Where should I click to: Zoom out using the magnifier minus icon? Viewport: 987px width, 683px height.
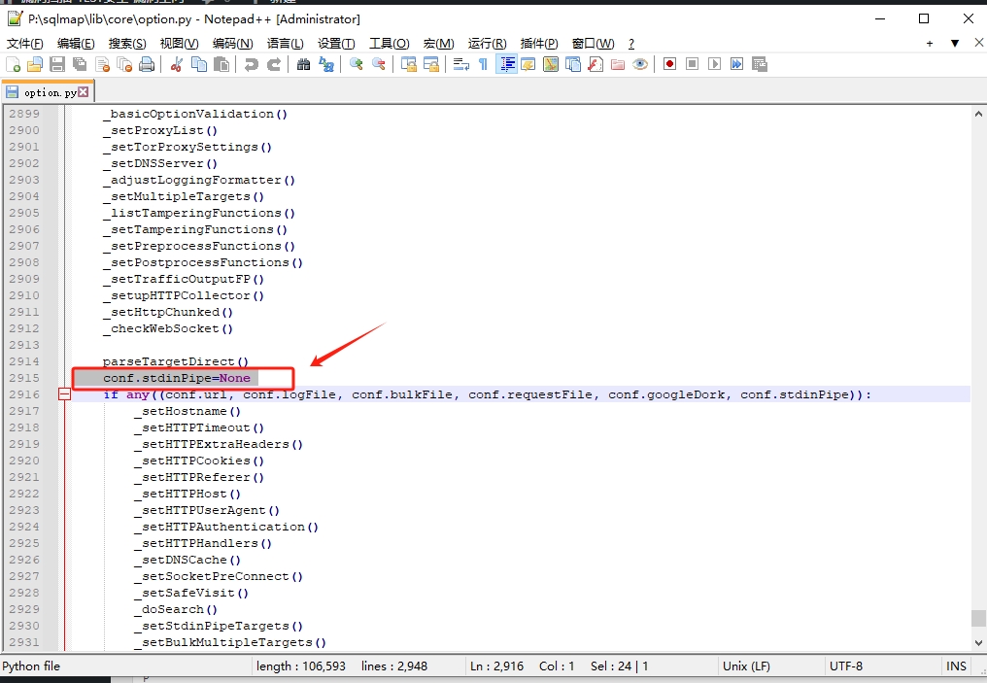coord(378,64)
